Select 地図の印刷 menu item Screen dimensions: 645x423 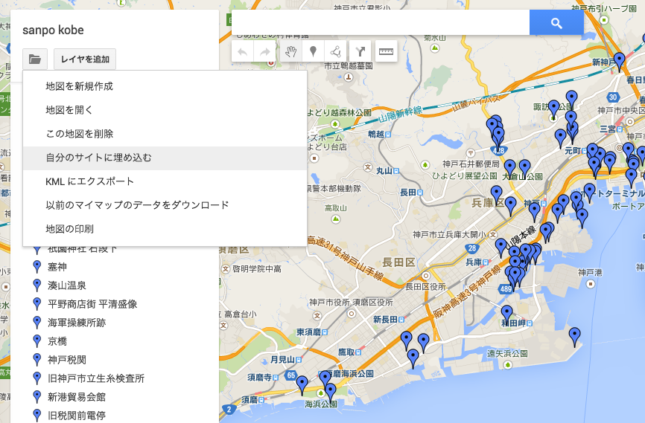(165, 229)
